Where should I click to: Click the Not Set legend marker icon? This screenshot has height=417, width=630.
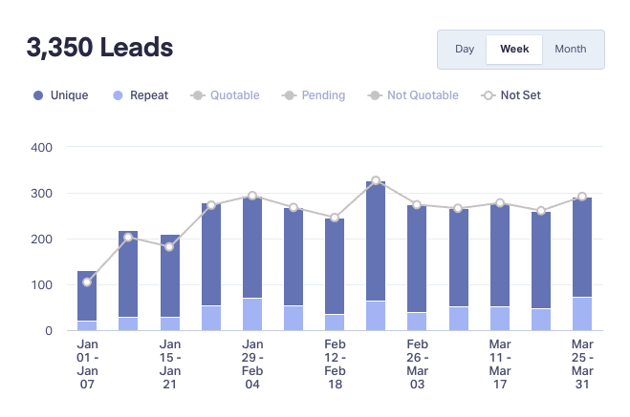click(x=489, y=95)
